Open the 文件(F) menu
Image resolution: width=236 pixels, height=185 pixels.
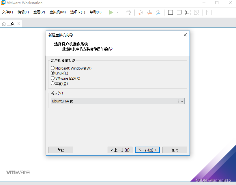coord(8,12)
